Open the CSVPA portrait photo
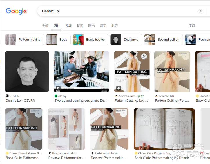Image resolution: width=210 pixels, height=164 pixels. pos(27,72)
